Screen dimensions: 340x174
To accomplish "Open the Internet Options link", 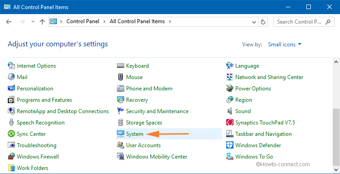I will tap(36, 66).
